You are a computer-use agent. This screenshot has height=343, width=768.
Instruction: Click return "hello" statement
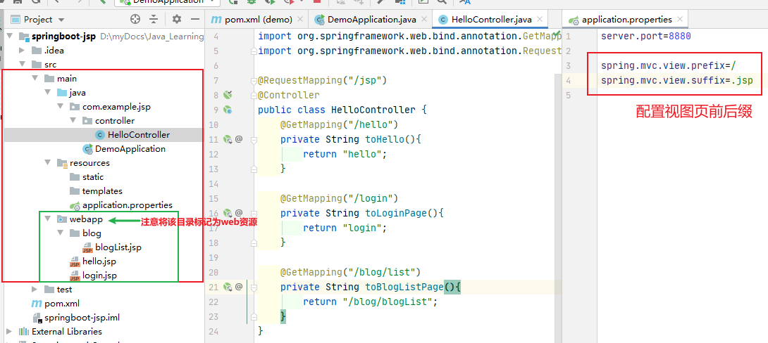pos(345,154)
